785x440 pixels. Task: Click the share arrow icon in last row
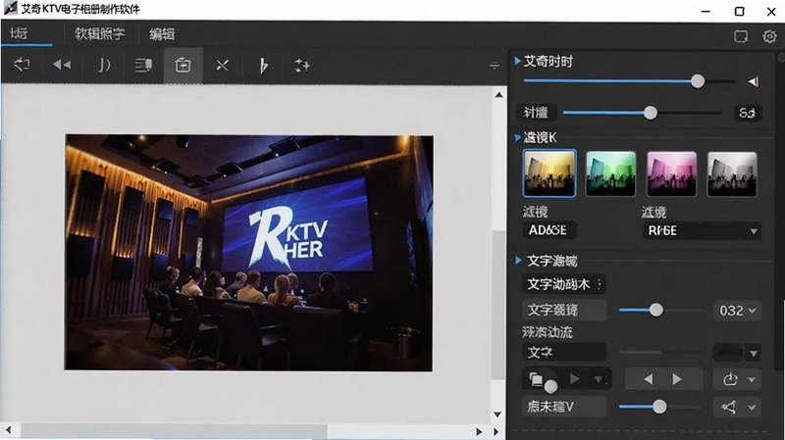tap(729, 407)
